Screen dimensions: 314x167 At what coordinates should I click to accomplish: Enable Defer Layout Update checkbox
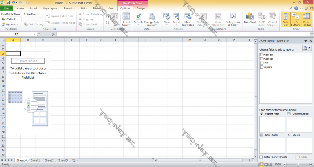pos(261,157)
